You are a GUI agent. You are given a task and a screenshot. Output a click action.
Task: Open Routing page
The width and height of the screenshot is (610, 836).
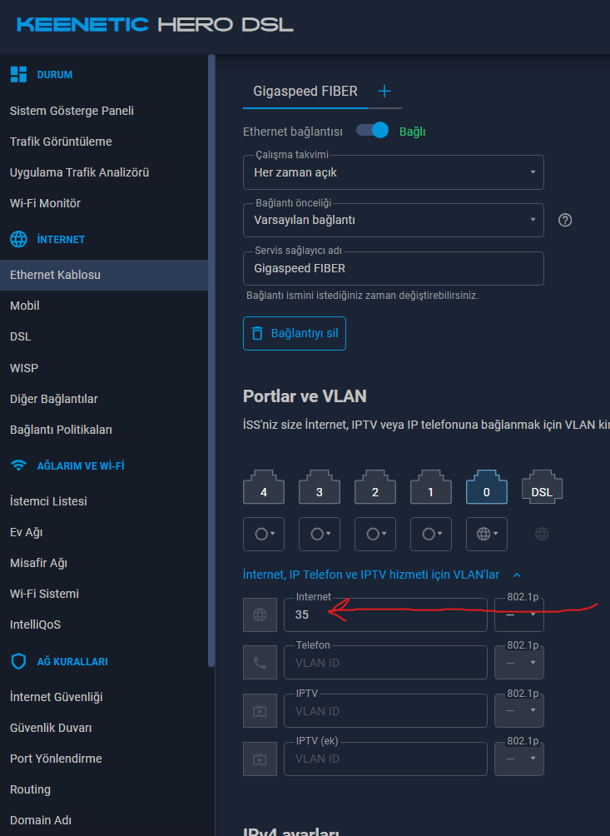click(30, 789)
